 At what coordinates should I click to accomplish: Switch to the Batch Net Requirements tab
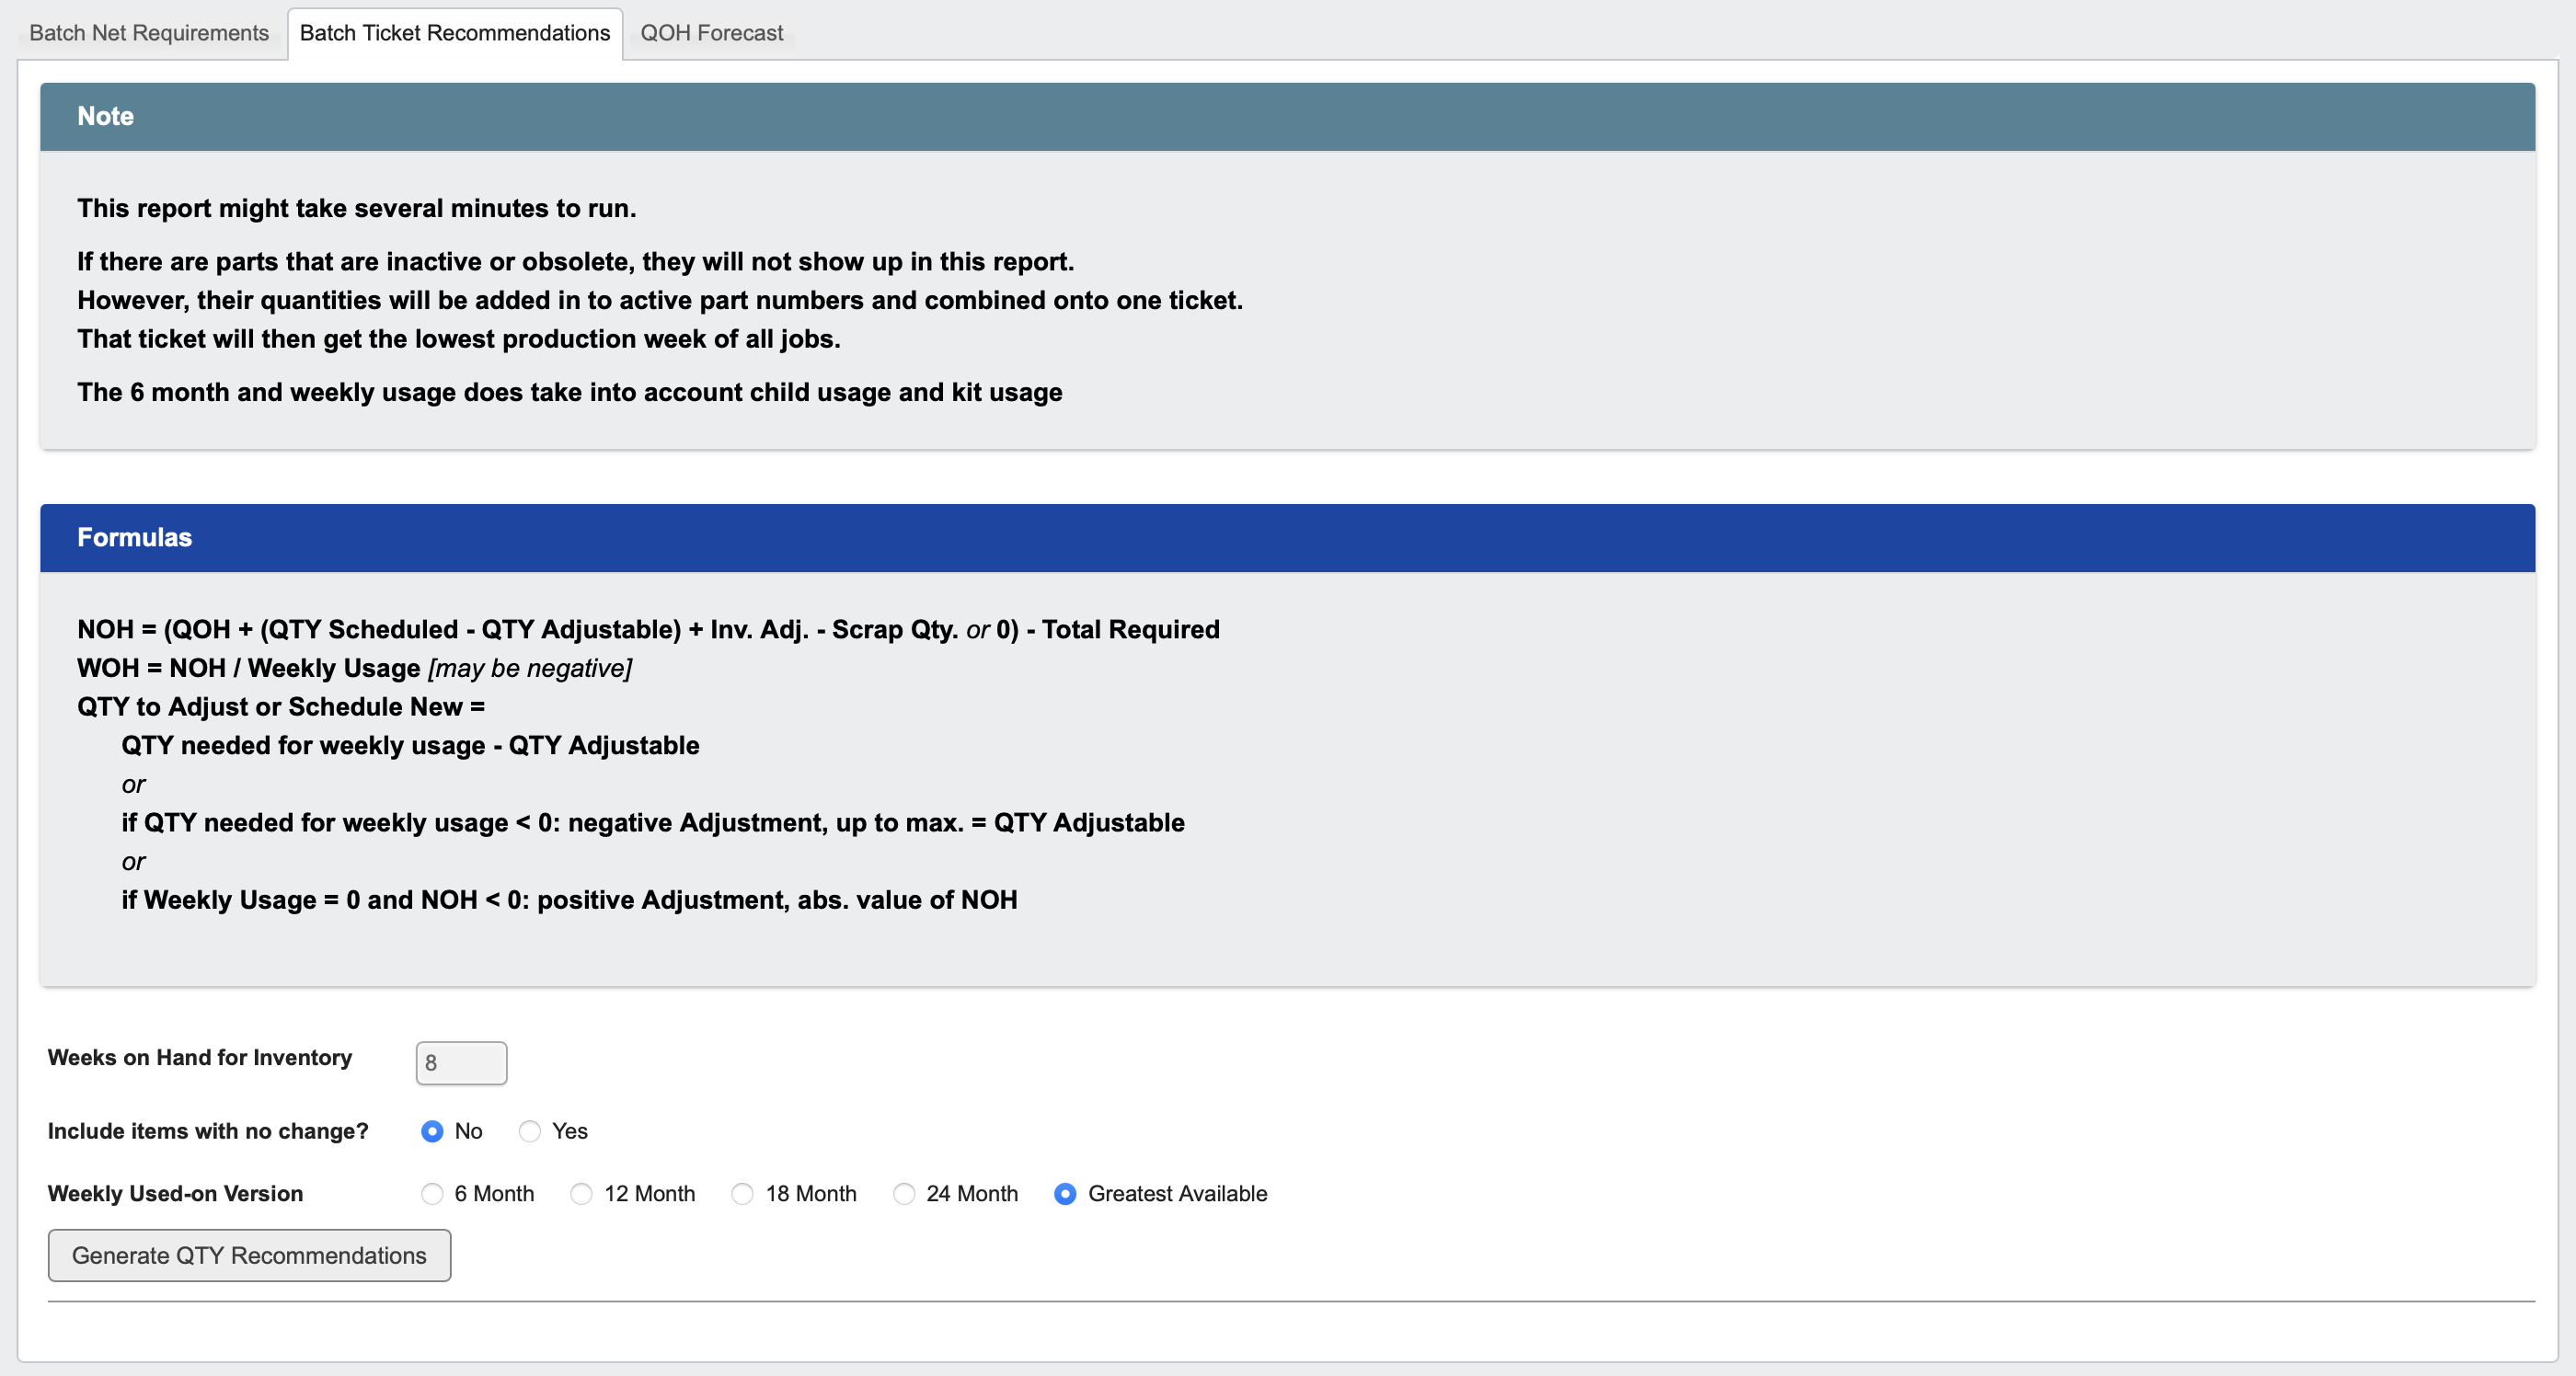click(148, 32)
